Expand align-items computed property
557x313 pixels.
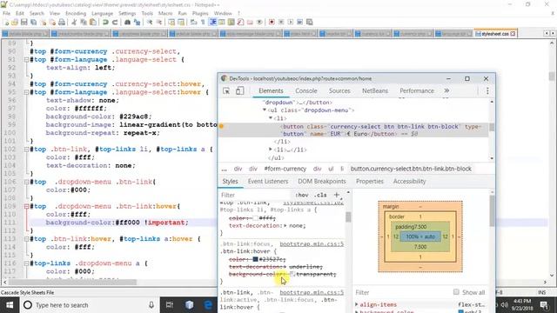click(357, 304)
